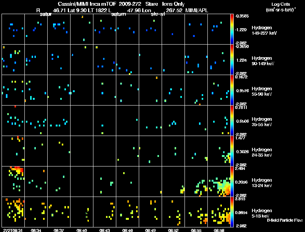Select the 'Hydrogen 90-149 keV' row label
305x232 pixels.
click(x=263, y=61)
